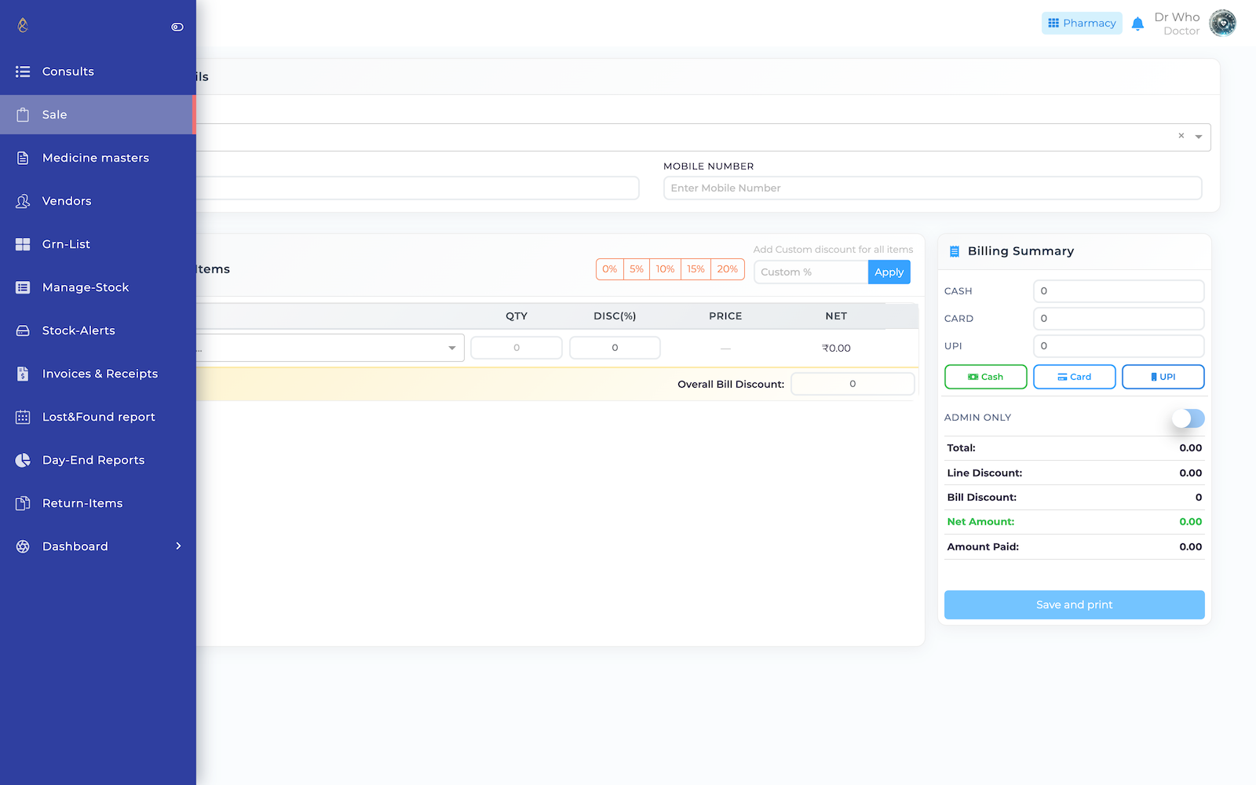Open Medicine masters menu item

pos(96,158)
